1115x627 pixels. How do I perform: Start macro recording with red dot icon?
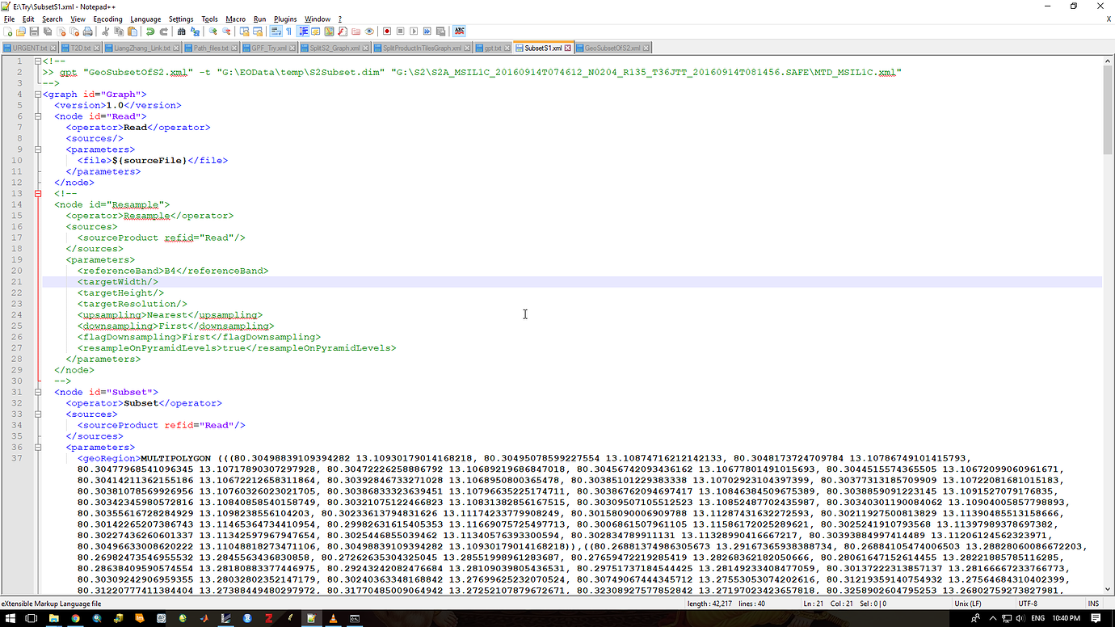[x=387, y=32]
